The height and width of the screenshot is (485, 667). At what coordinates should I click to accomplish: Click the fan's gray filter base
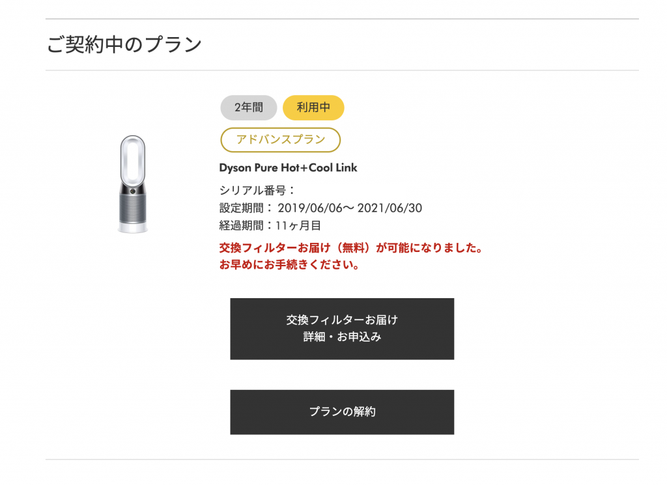(133, 209)
